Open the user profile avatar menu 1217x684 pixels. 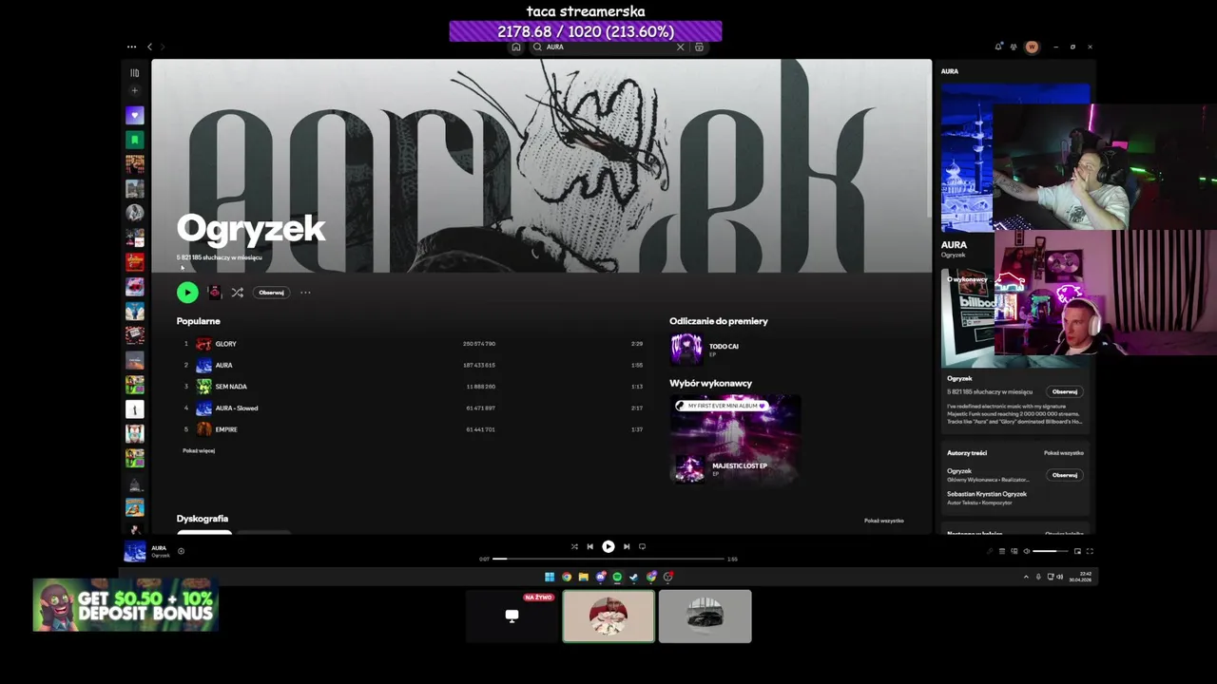(x=1032, y=47)
